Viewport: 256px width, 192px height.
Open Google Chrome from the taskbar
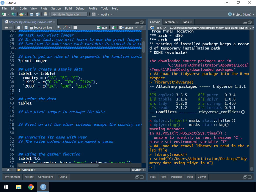point(31,187)
